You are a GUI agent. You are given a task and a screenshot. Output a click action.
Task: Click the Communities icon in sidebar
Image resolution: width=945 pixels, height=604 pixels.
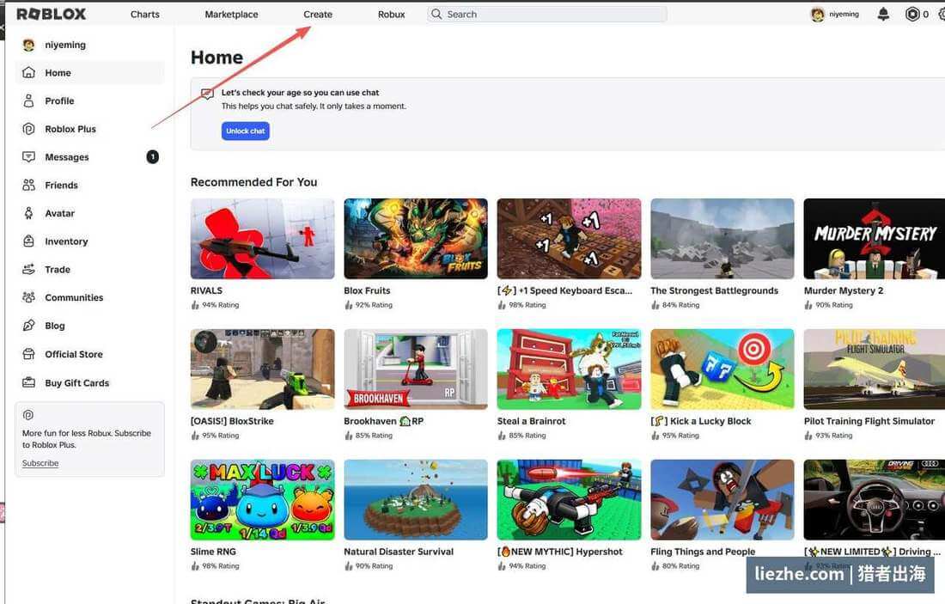click(28, 297)
